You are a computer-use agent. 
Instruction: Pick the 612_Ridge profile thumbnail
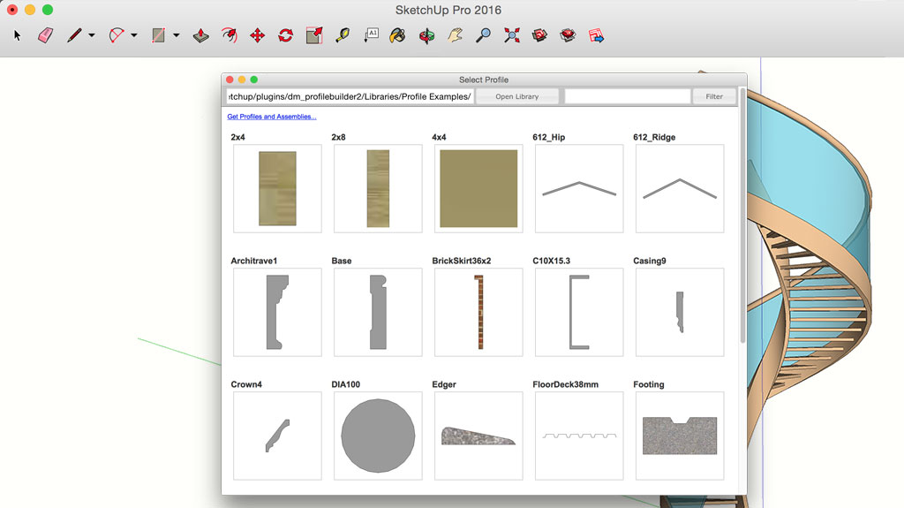click(x=680, y=189)
